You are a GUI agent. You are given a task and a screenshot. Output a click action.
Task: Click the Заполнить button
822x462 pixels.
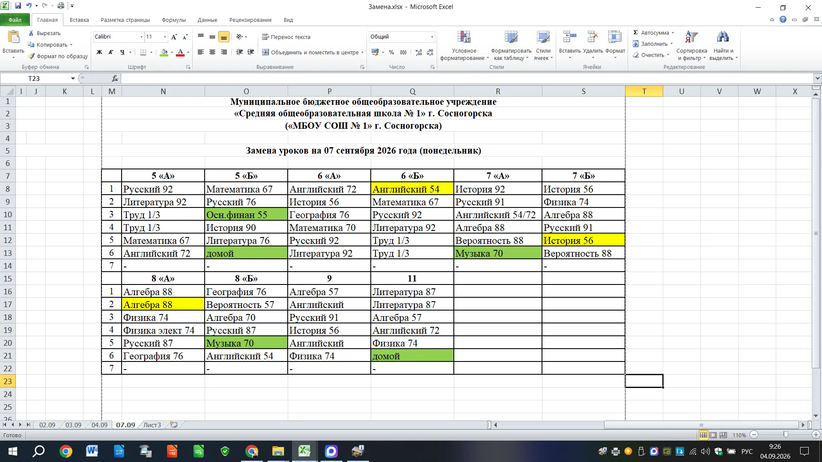(x=652, y=44)
